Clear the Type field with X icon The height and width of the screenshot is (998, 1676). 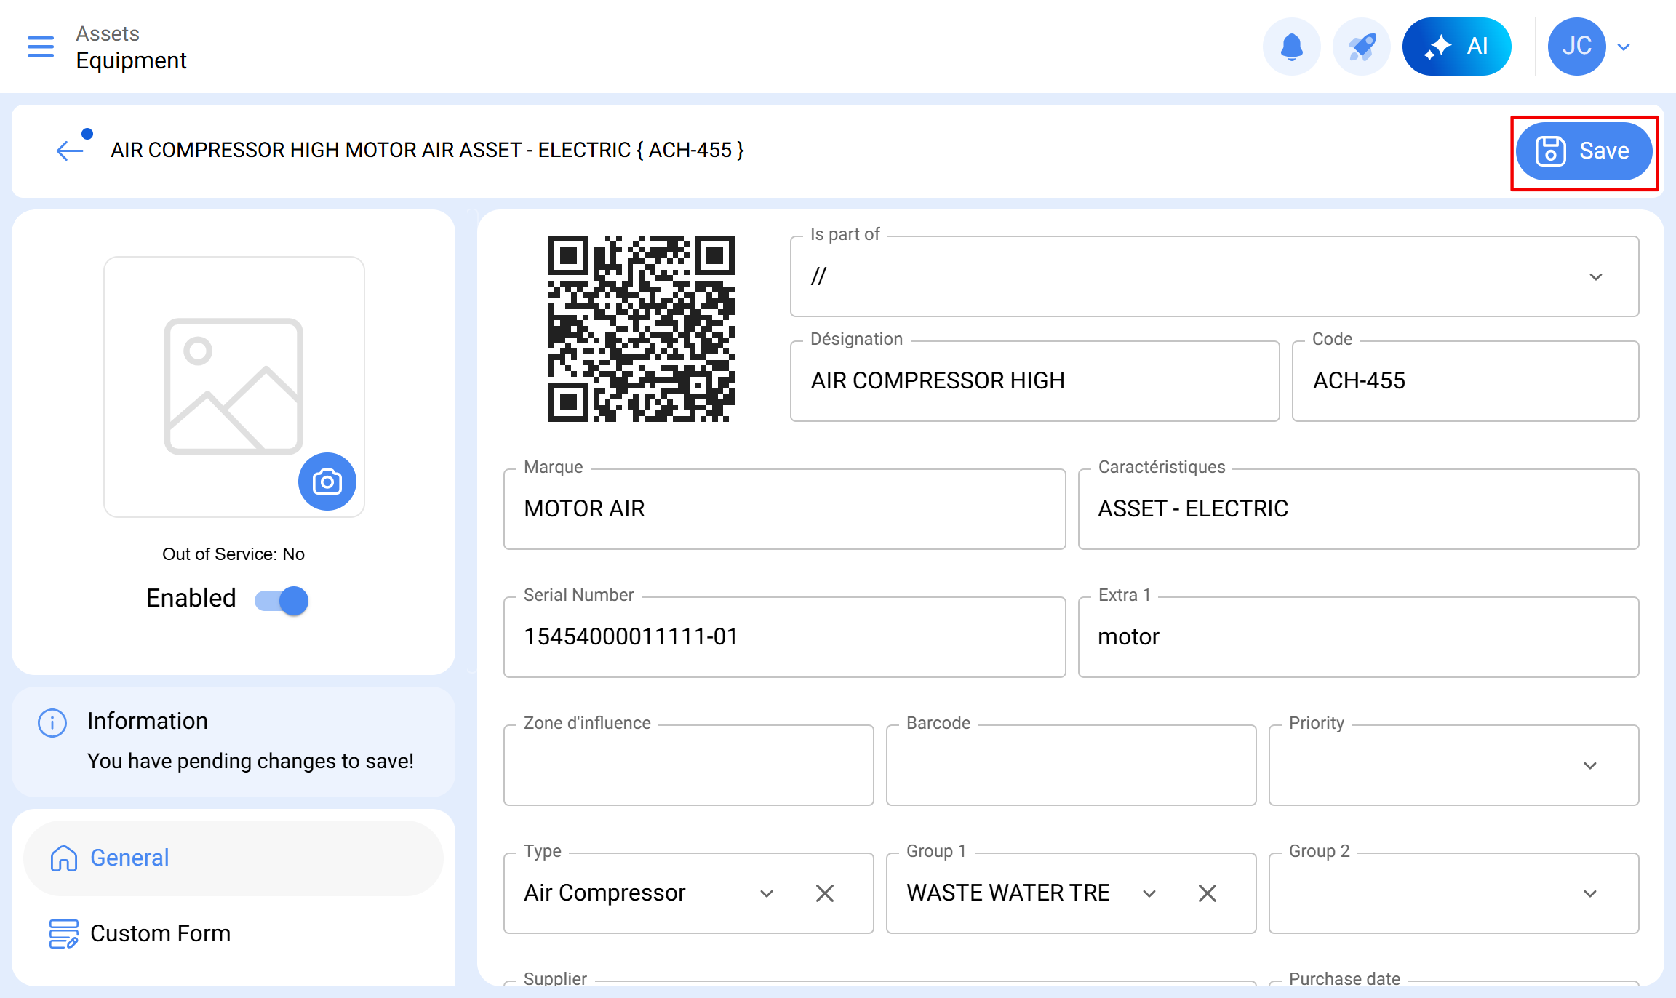824,893
